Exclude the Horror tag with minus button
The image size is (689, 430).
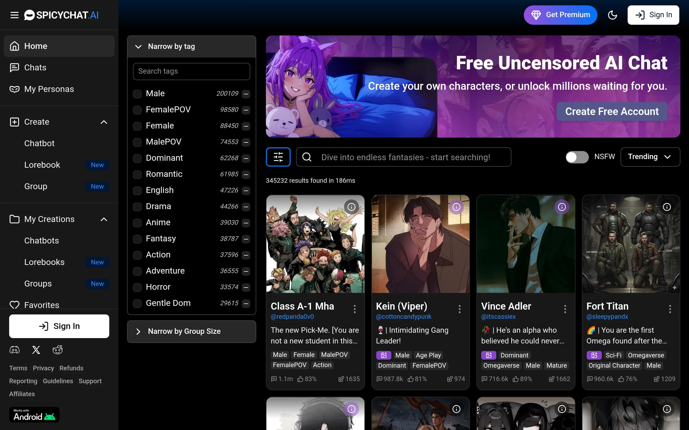click(246, 287)
